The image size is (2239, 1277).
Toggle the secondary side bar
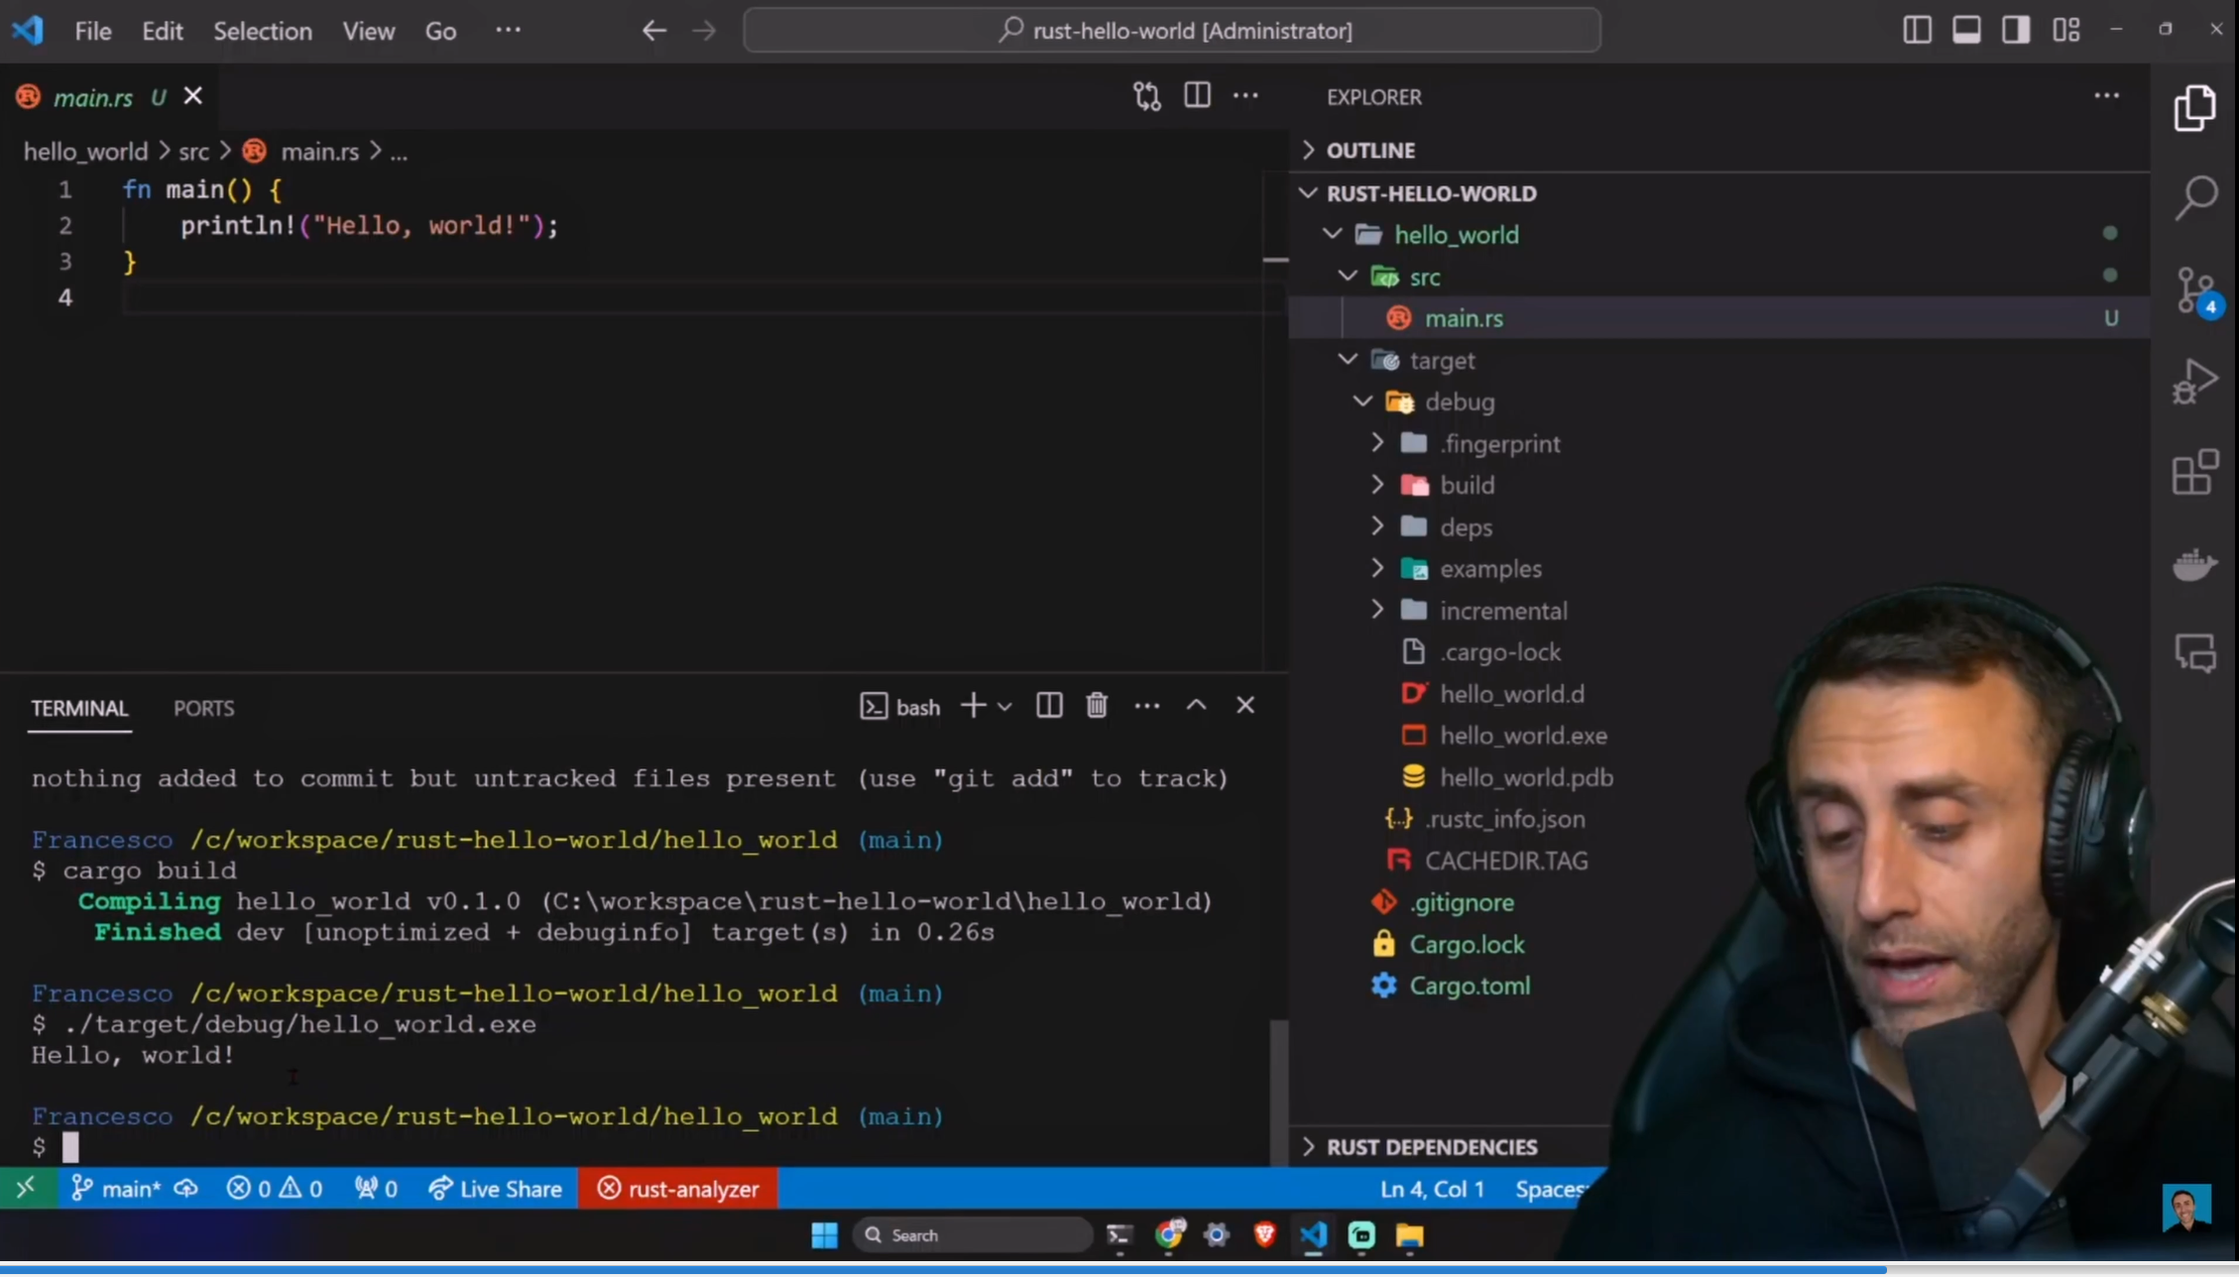click(x=2016, y=30)
